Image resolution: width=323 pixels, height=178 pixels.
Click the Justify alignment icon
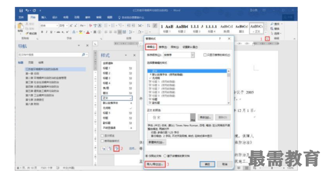click(x=120, y=32)
